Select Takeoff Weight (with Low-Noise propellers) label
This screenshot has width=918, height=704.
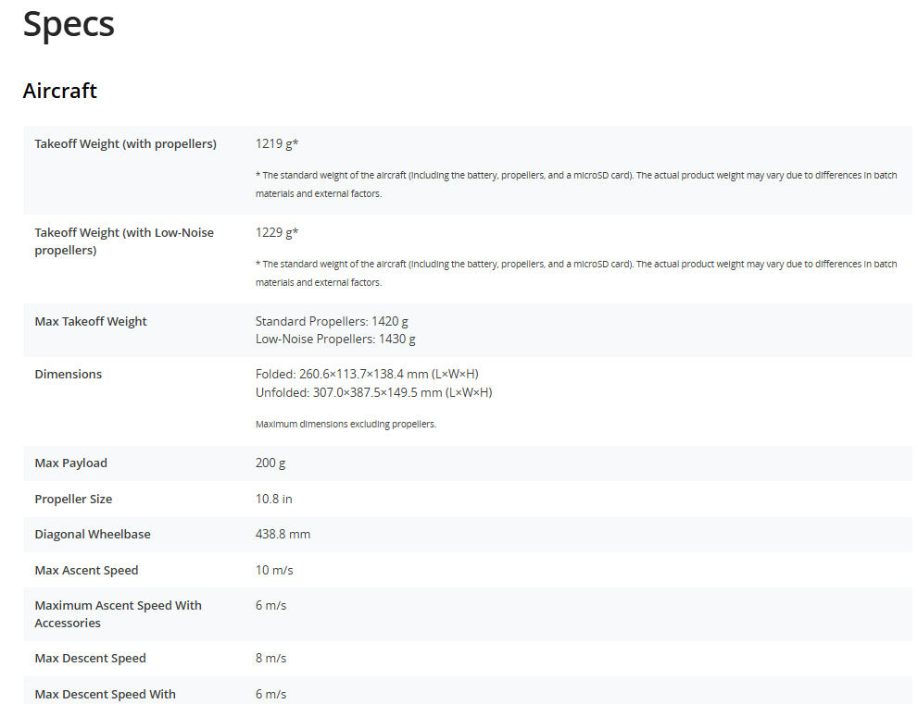(124, 241)
